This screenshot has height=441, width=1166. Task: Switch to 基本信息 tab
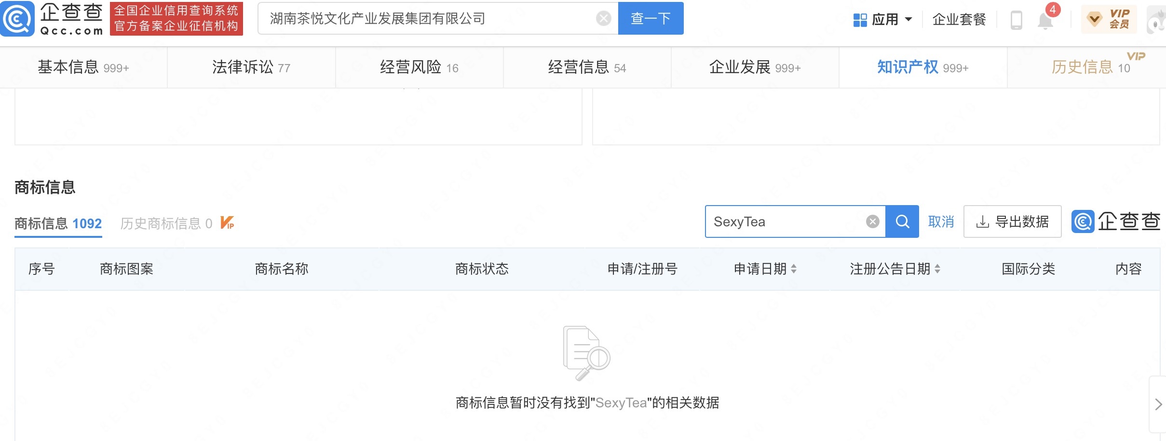pyautogui.click(x=83, y=67)
